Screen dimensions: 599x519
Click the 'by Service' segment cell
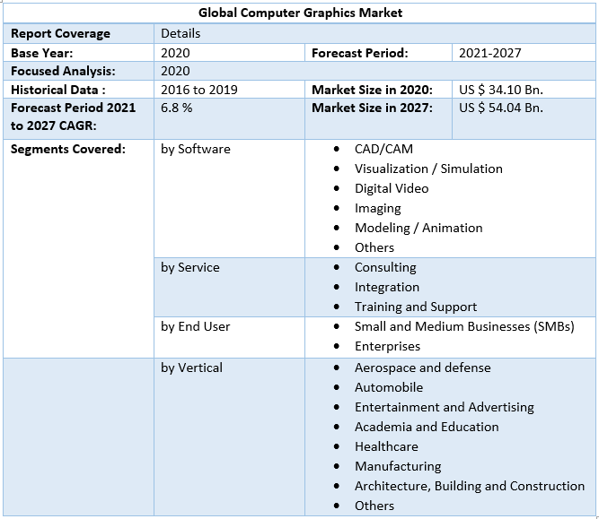click(x=190, y=267)
